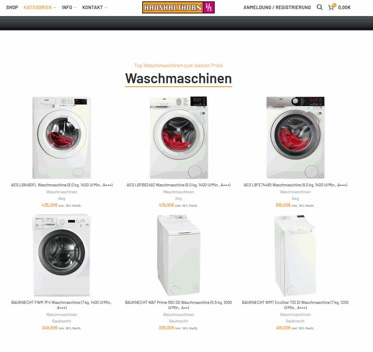
Task: Click the search magnifier icon
Action: (320, 7)
